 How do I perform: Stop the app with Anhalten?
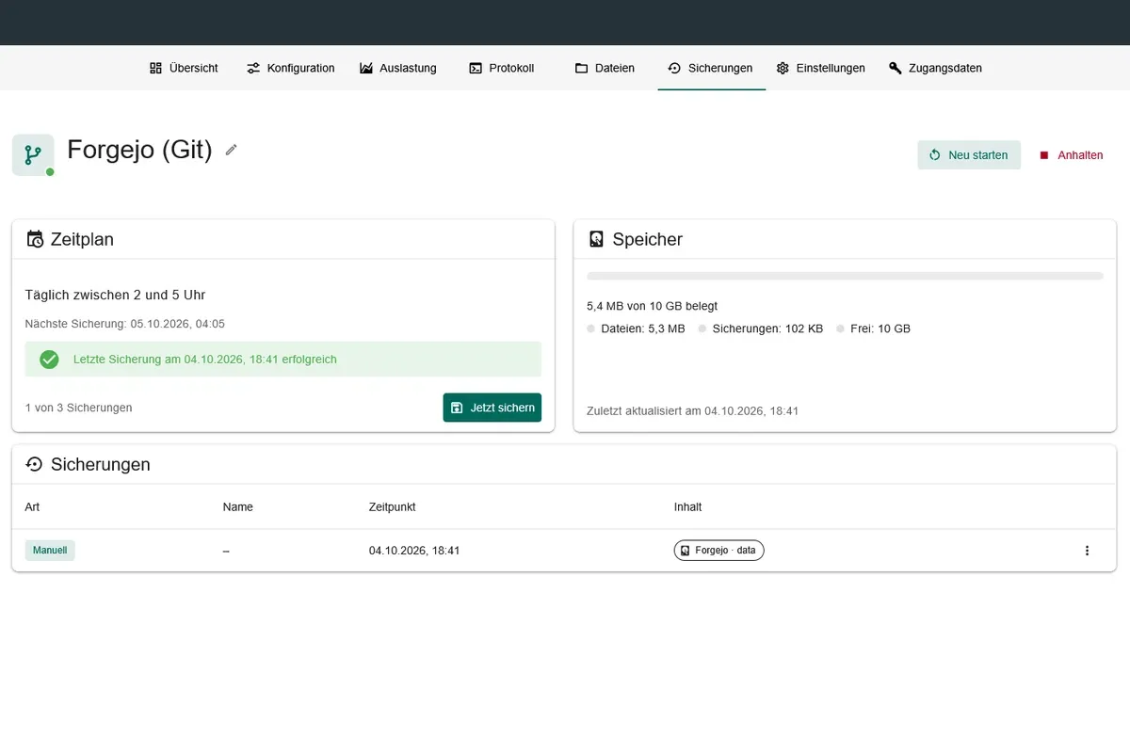(x=1071, y=155)
